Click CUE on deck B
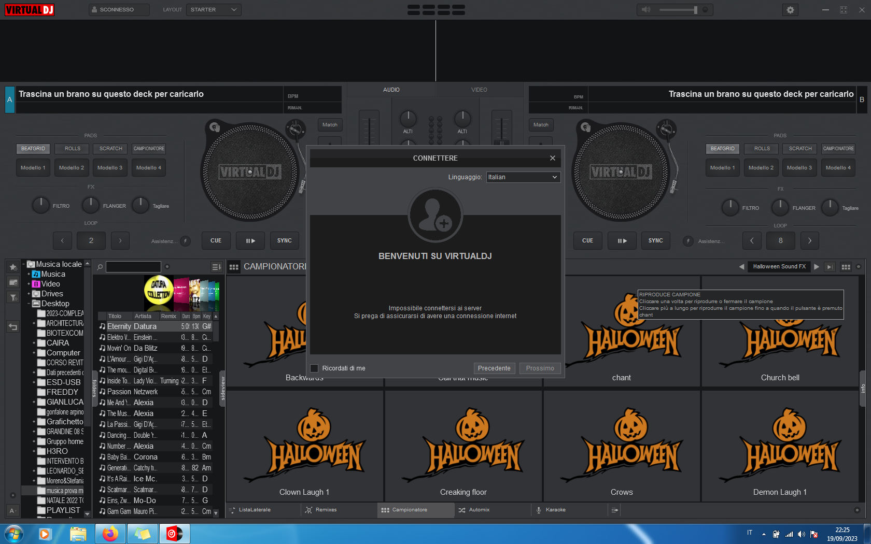The width and height of the screenshot is (871, 544). click(x=587, y=241)
